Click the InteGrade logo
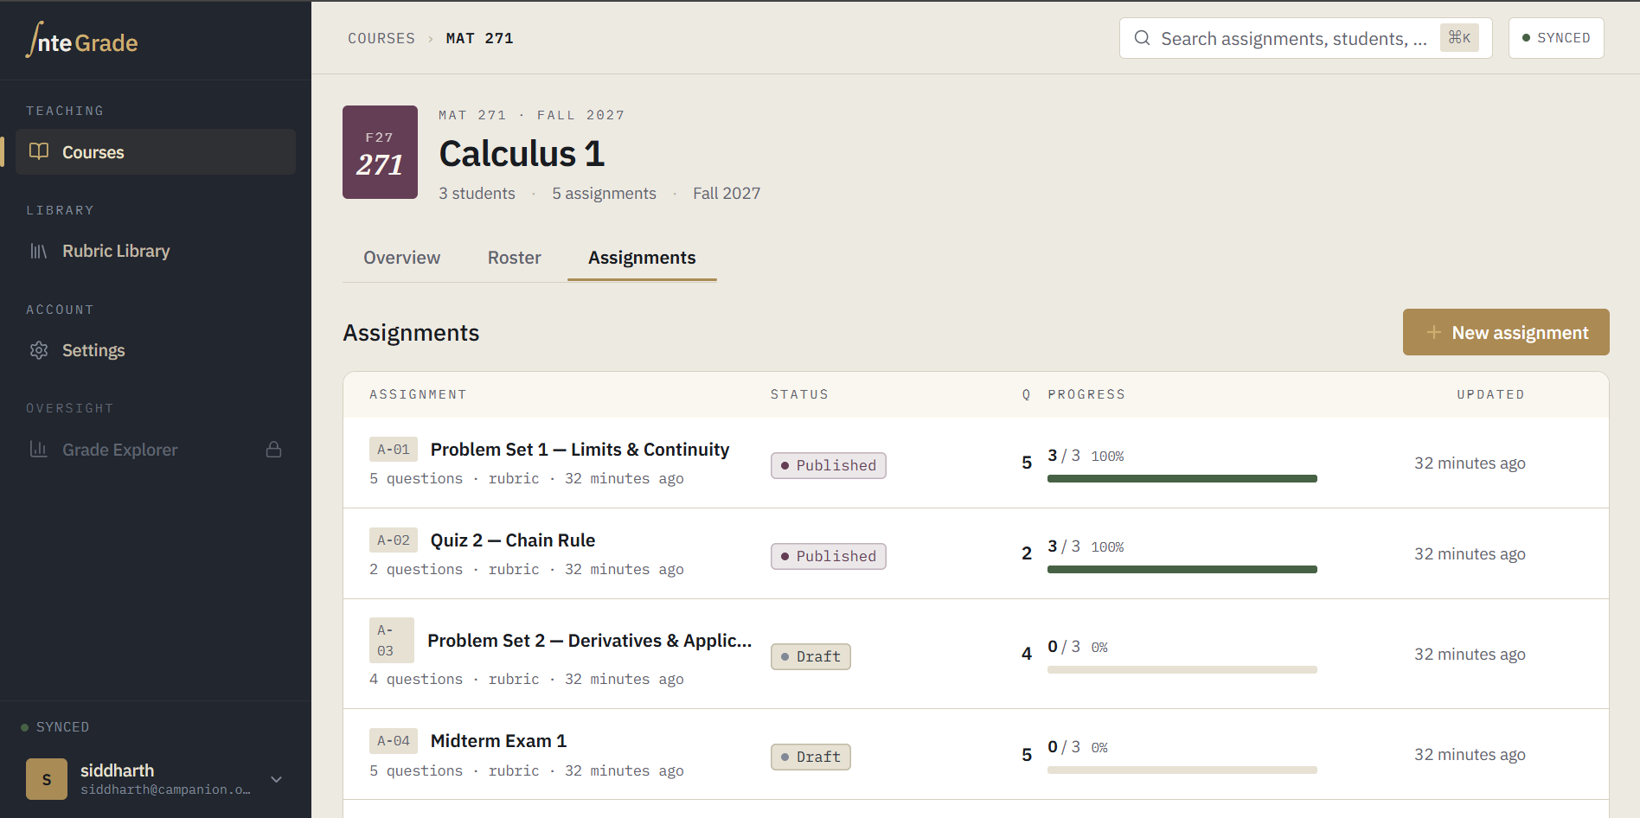Screen dimensions: 1640x818 click(x=82, y=40)
